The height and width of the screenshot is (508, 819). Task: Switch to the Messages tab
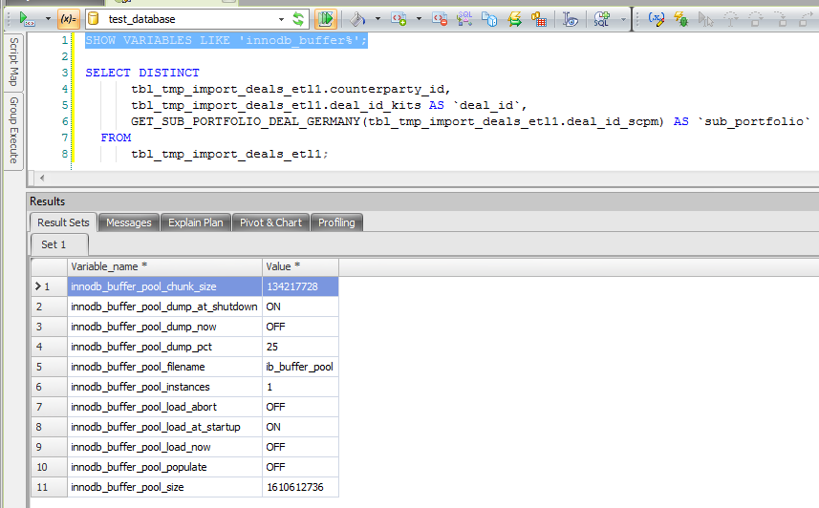coord(128,222)
